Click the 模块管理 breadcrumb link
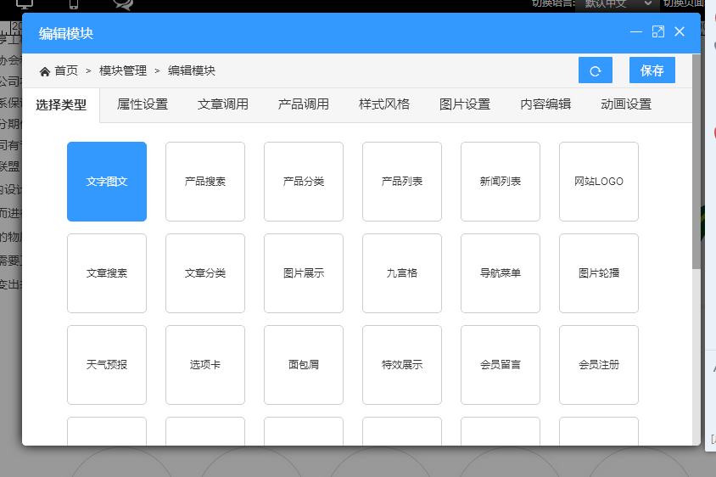 (123, 71)
